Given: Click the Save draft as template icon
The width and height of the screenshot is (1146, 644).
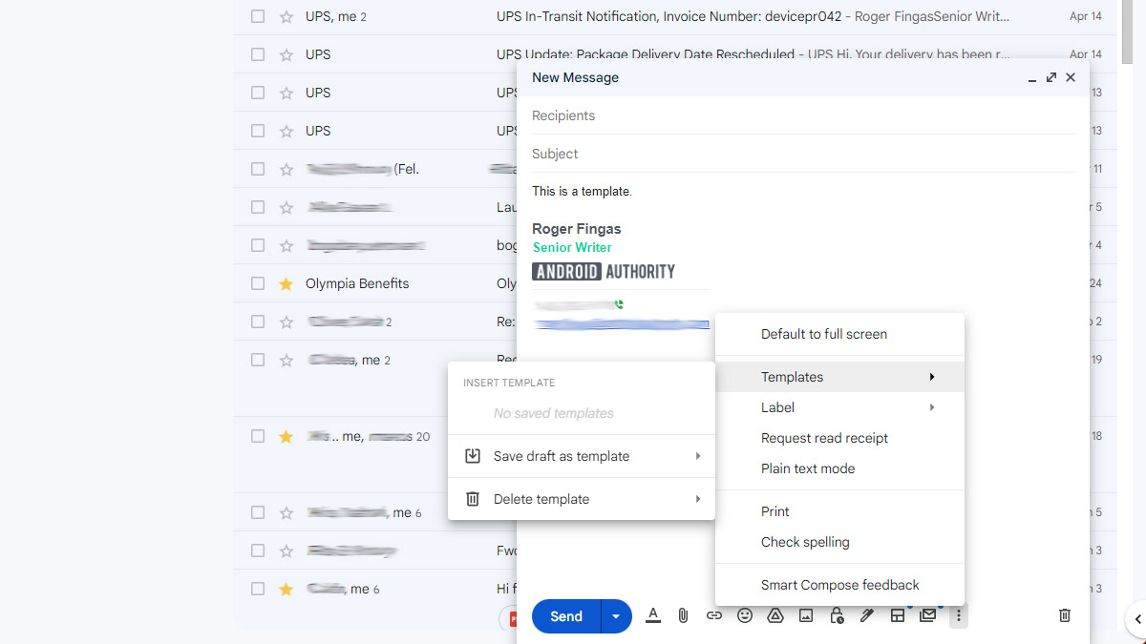Looking at the screenshot, I should pyautogui.click(x=473, y=456).
